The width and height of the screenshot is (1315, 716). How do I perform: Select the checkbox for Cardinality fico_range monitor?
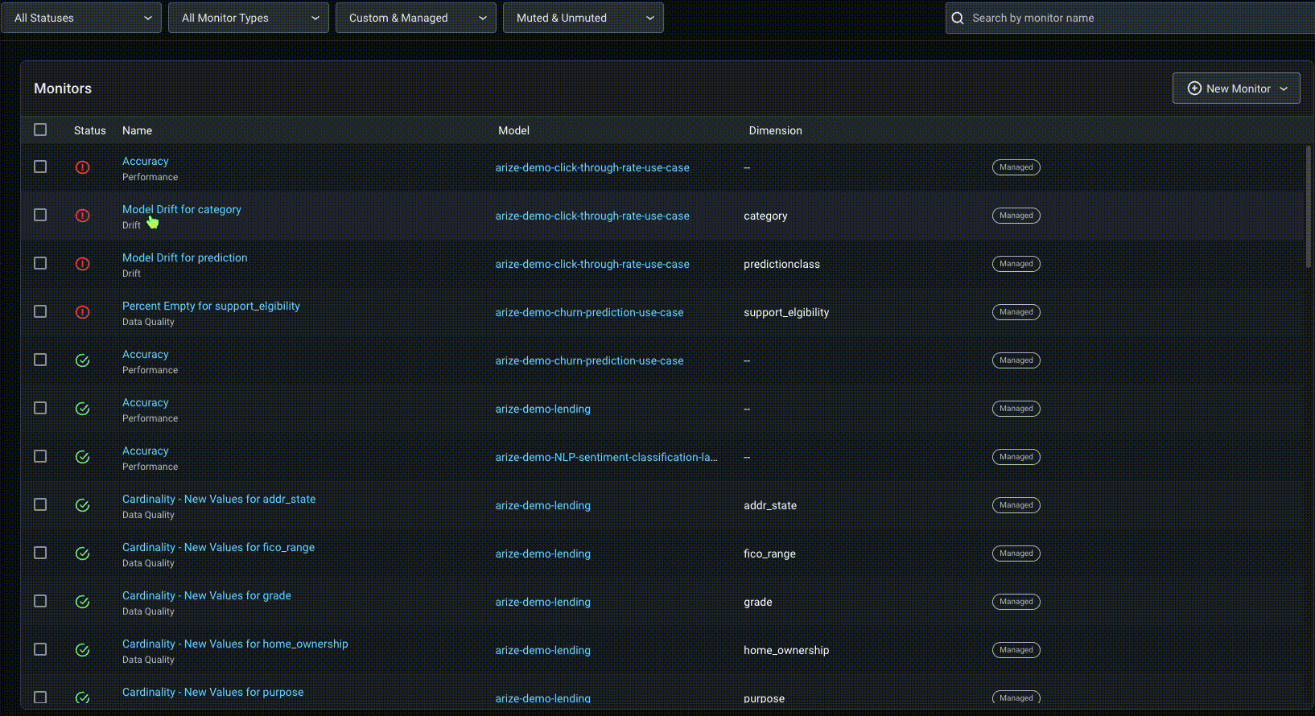tap(40, 553)
